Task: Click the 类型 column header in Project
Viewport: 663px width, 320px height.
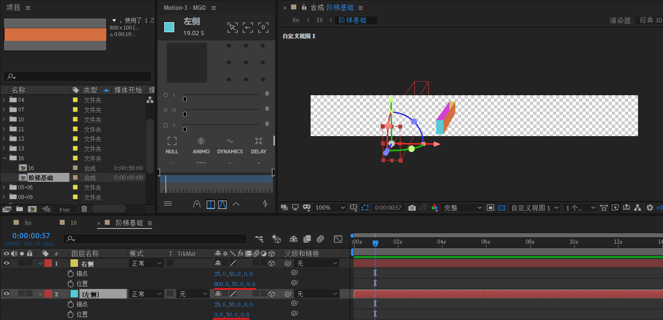Action: tap(90, 90)
